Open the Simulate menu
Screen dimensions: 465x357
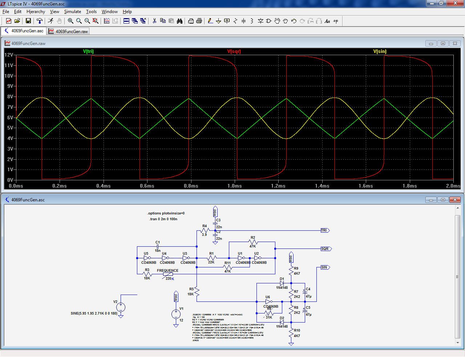click(x=72, y=12)
